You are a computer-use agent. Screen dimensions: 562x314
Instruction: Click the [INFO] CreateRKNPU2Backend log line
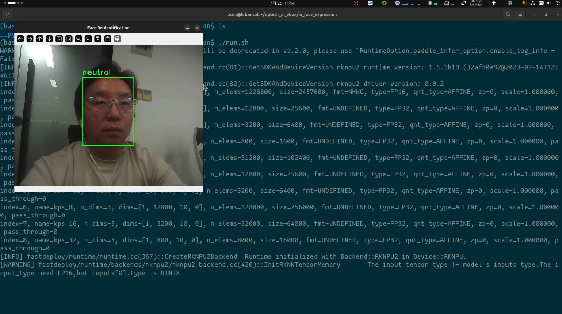pos(233,257)
